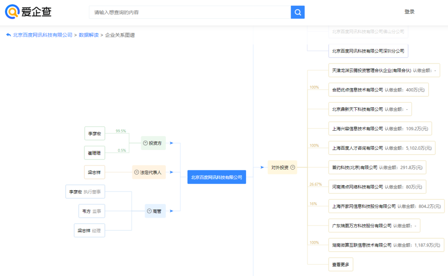Click the 登录 login link
Viewport: 448px width, 276px height.
(x=409, y=12)
